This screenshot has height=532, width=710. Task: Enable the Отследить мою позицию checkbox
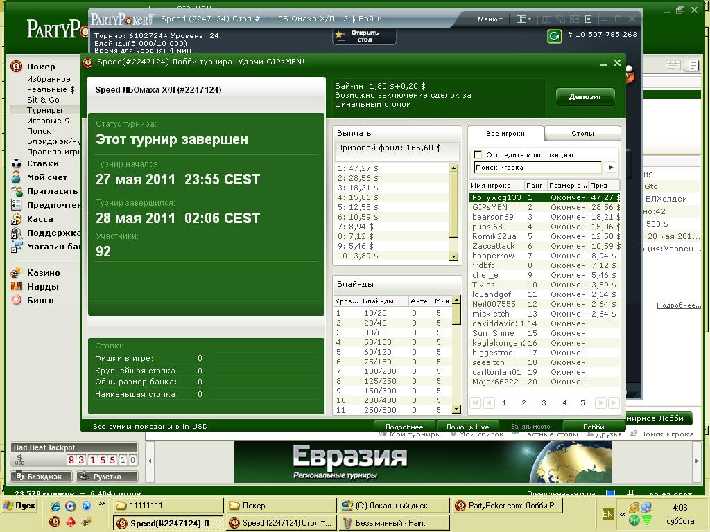478,155
